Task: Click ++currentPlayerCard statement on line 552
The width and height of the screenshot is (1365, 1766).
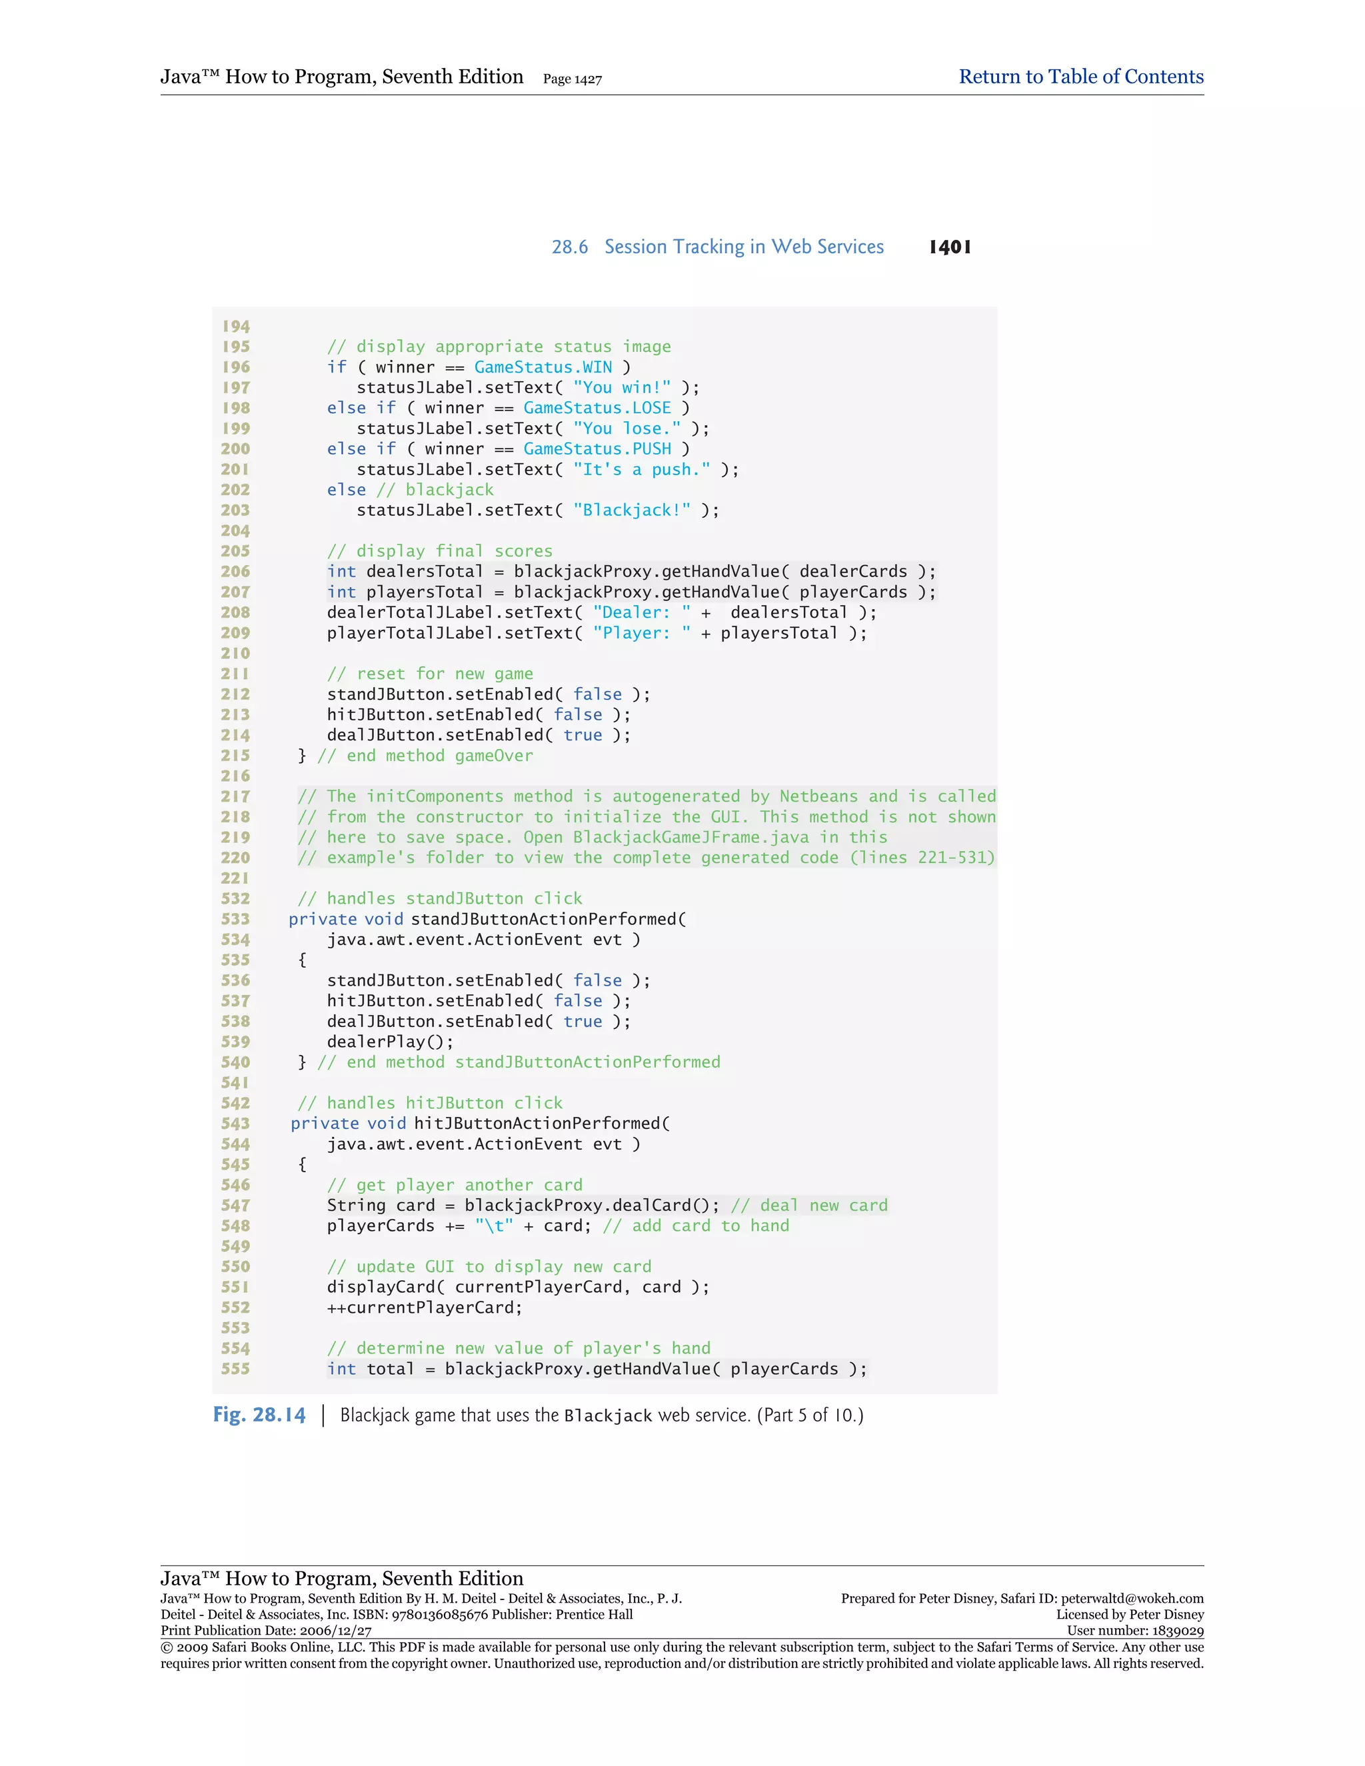Action: 425,1308
